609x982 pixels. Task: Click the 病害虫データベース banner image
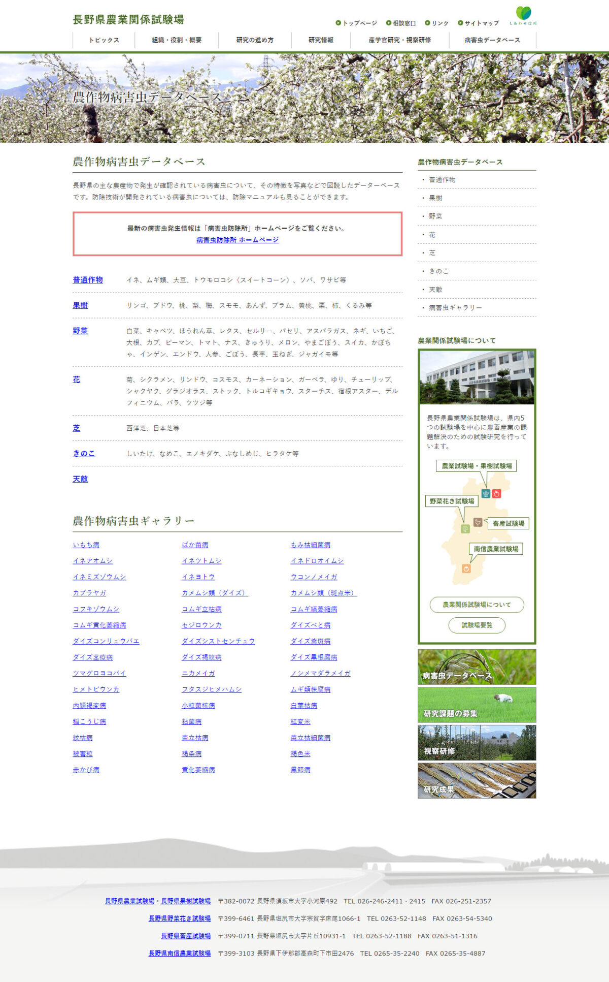tap(477, 667)
